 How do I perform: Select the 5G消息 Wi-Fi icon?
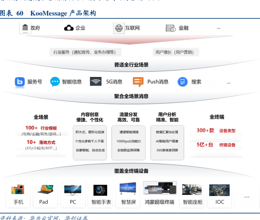tap(96, 82)
